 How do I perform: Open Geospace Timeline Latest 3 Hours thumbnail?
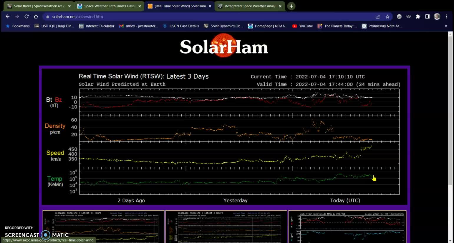pos(226,227)
